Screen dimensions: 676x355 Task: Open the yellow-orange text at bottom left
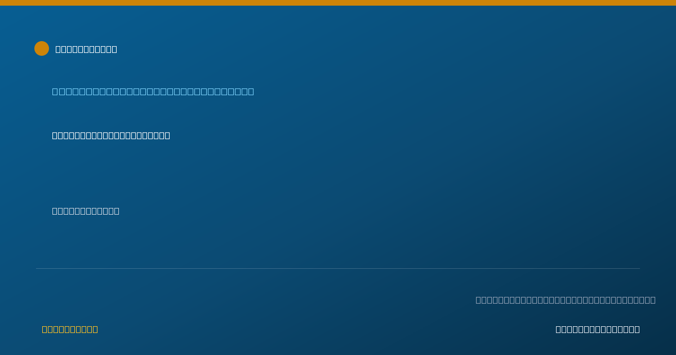70,329
